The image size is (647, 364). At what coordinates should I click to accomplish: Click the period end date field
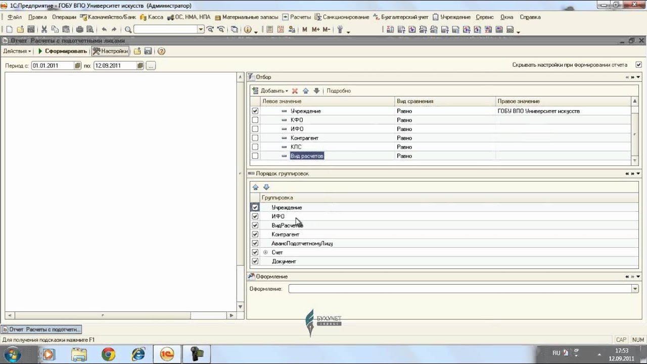coord(115,66)
